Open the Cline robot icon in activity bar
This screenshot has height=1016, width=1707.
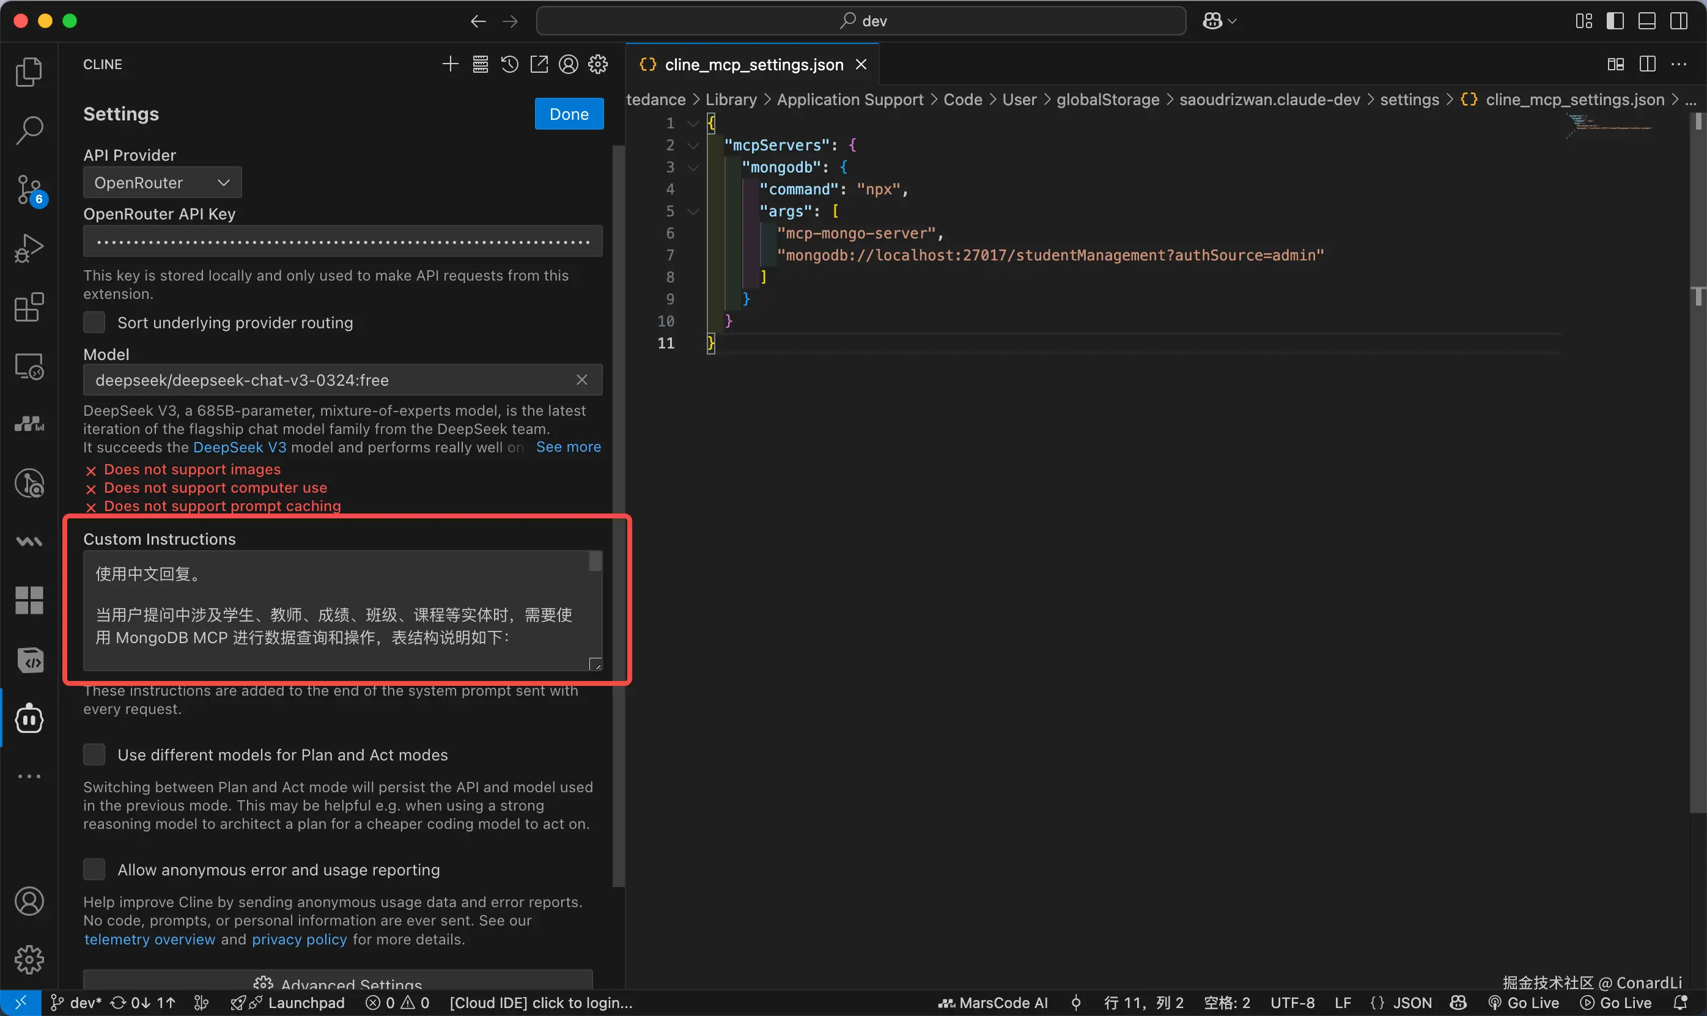29,718
